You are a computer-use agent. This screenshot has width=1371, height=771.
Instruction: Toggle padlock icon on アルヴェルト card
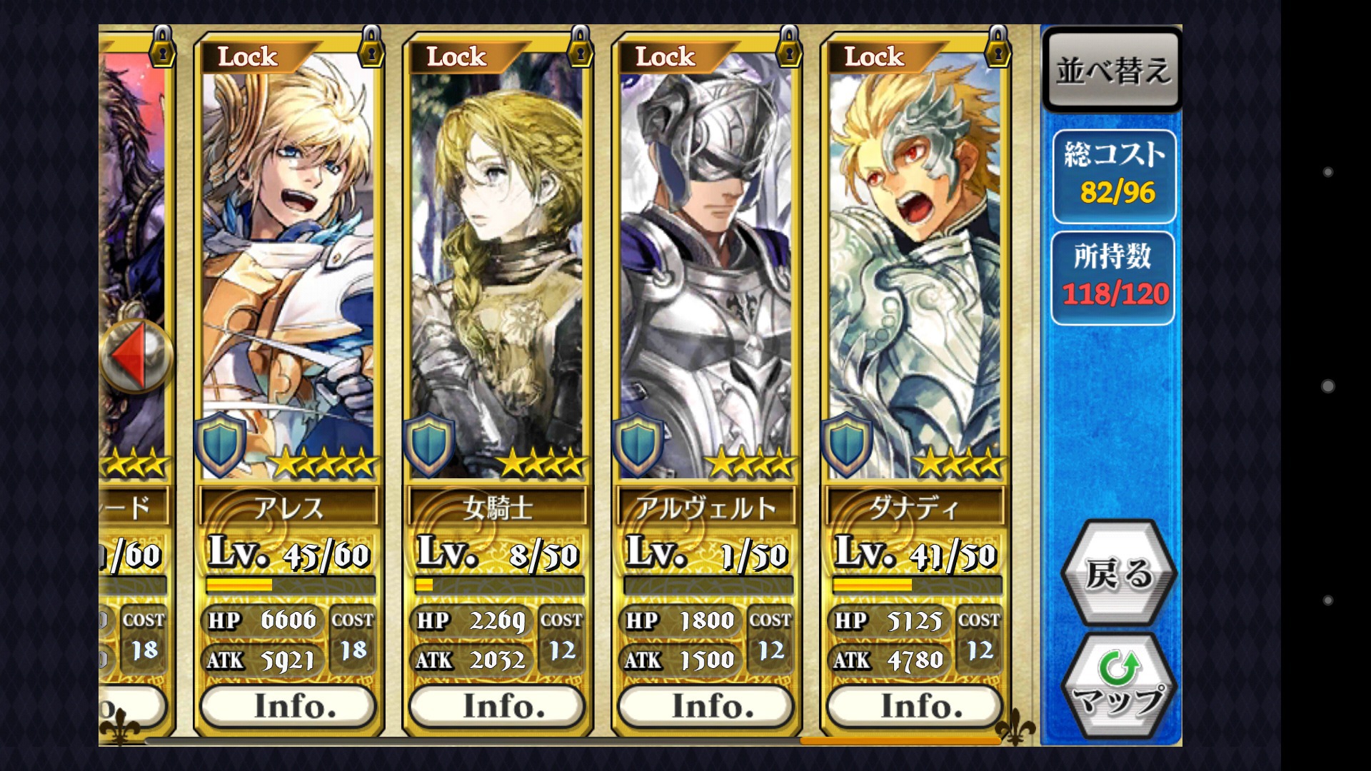tap(788, 46)
